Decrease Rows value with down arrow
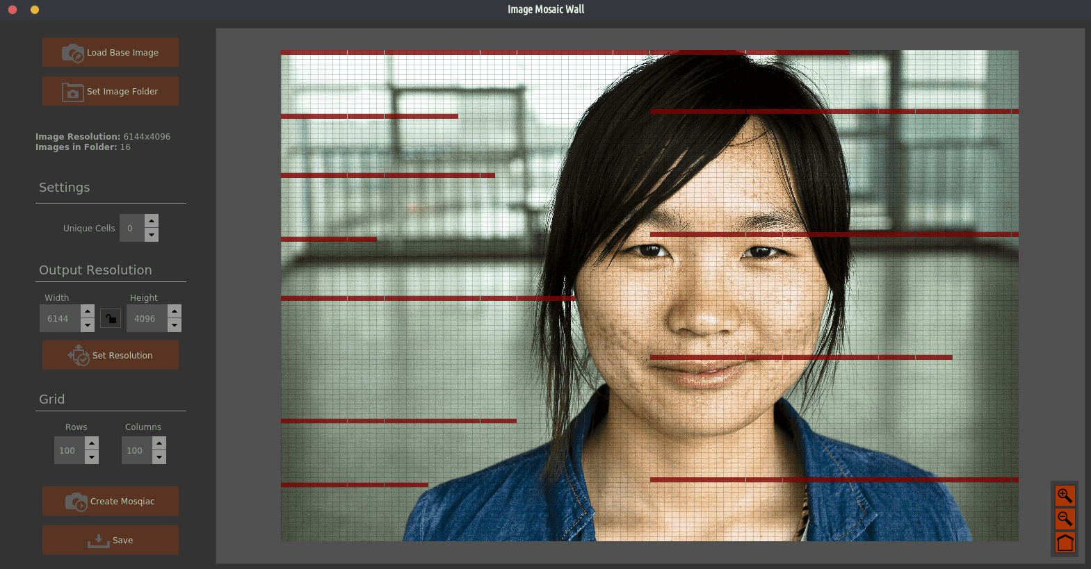 (92, 457)
